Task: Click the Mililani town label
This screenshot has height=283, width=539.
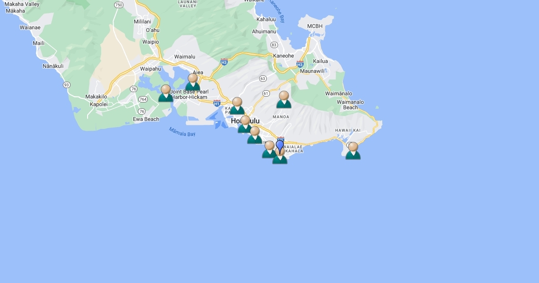Action: click(x=142, y=22)
